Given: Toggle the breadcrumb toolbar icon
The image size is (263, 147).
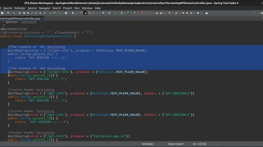Looking at the screenshot, I should 81,13.
